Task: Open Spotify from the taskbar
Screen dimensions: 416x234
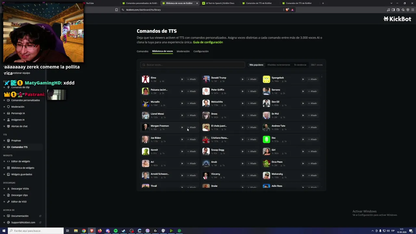Action: pos(116,231)
